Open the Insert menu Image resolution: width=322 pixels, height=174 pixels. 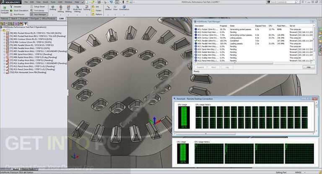tap(45, 2)
